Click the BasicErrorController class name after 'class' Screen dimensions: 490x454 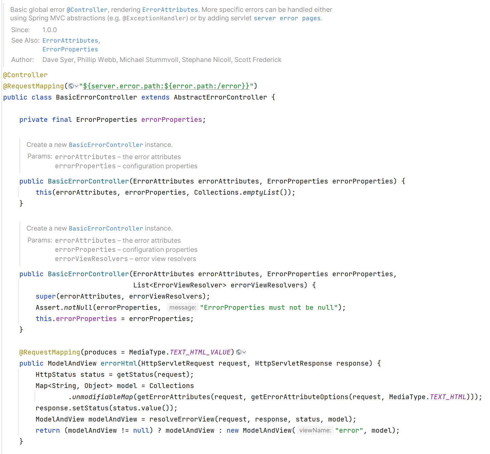tap(97, 97)
